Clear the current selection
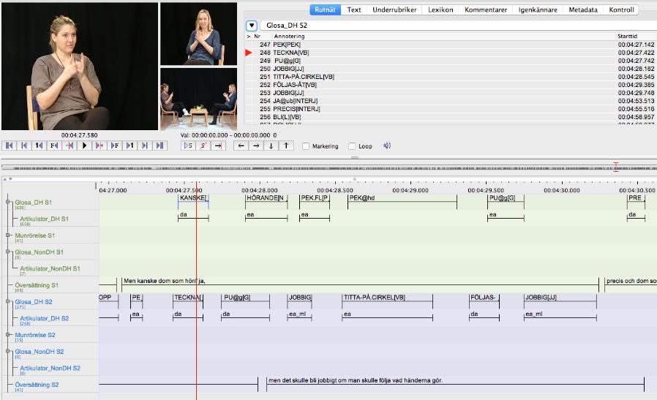The image size is (657, 400). (x=203, y=146)
